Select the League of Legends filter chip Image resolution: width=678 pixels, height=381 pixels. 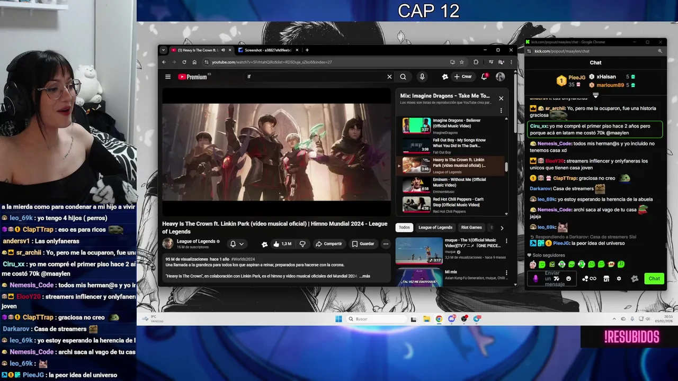coord(435,228)
